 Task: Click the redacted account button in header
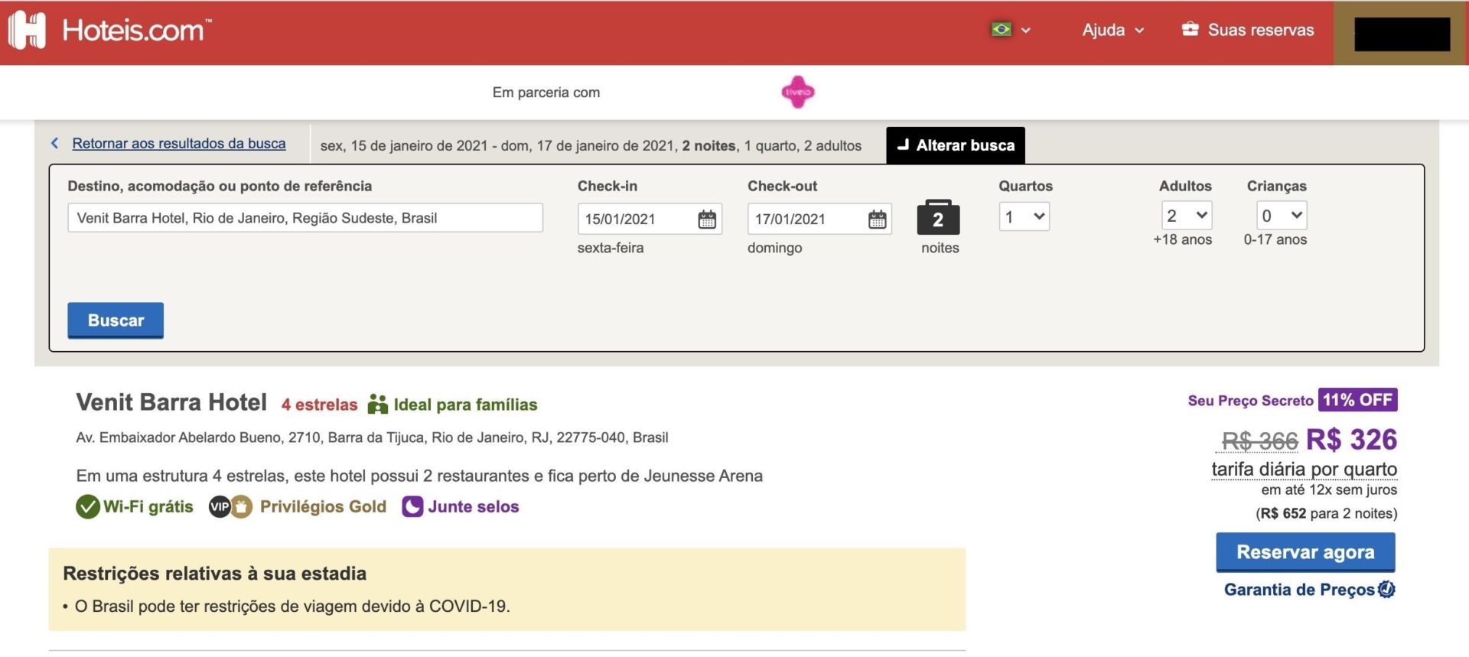point(1402,33)
